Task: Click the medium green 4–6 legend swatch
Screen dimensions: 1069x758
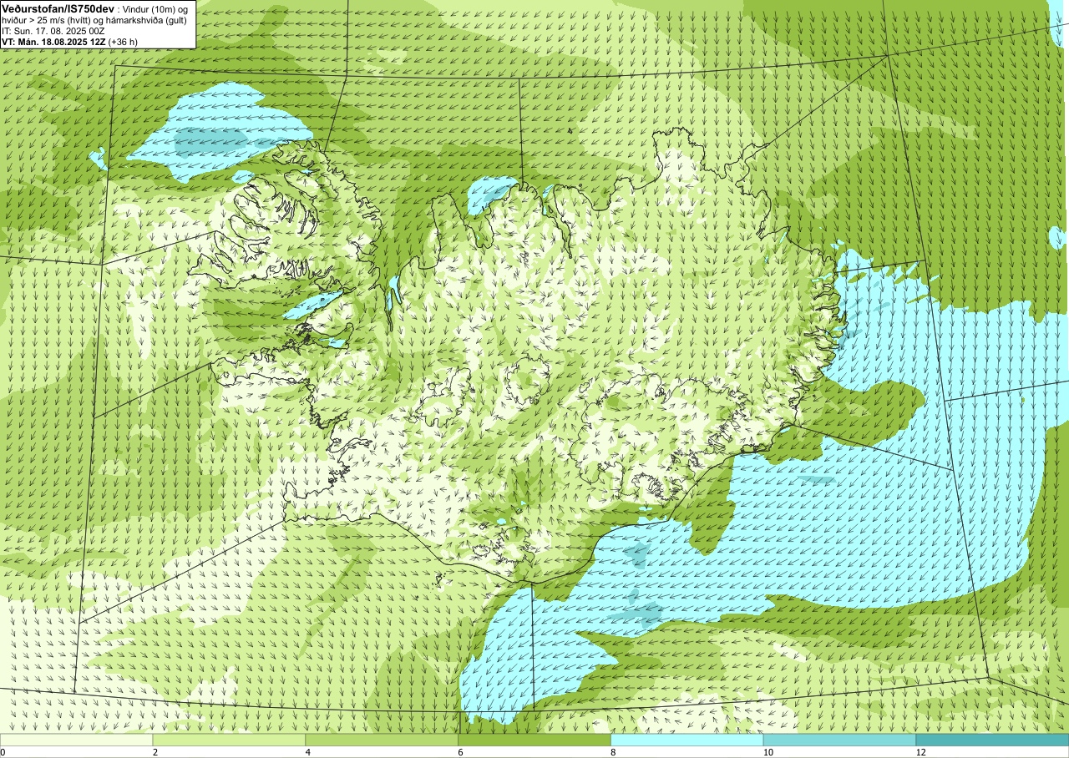Action: point(382,740)
